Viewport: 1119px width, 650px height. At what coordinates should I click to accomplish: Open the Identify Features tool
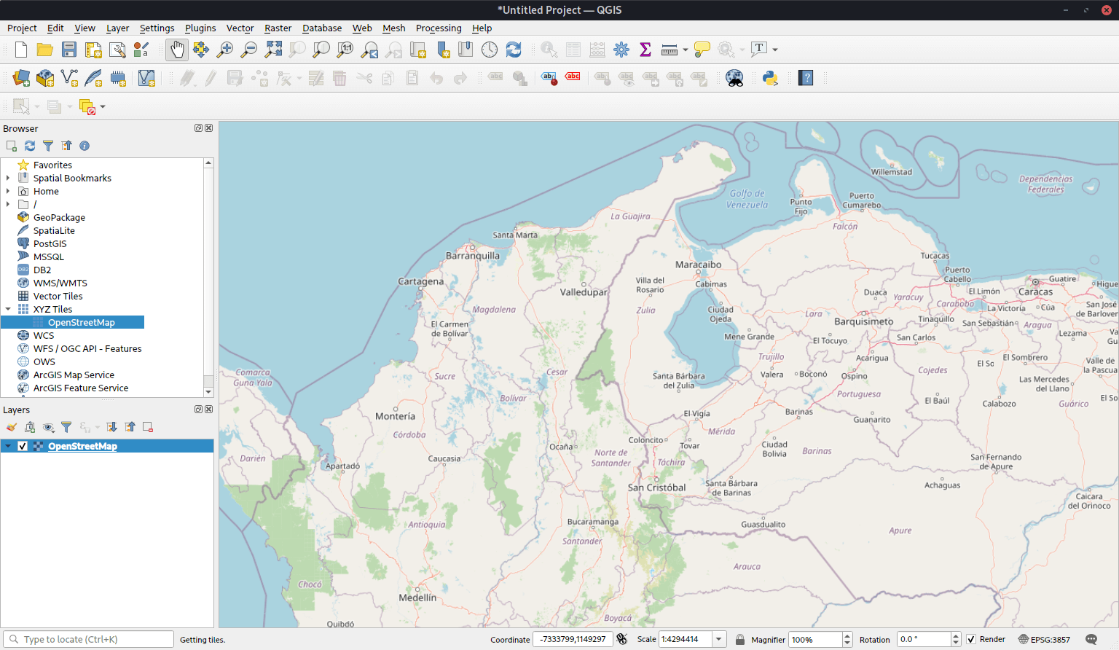pyautogui.click(x=549, y=50)
